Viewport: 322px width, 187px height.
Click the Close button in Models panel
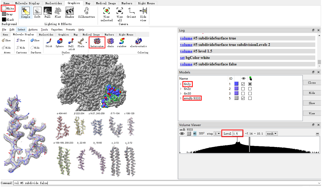pos(312,82)
